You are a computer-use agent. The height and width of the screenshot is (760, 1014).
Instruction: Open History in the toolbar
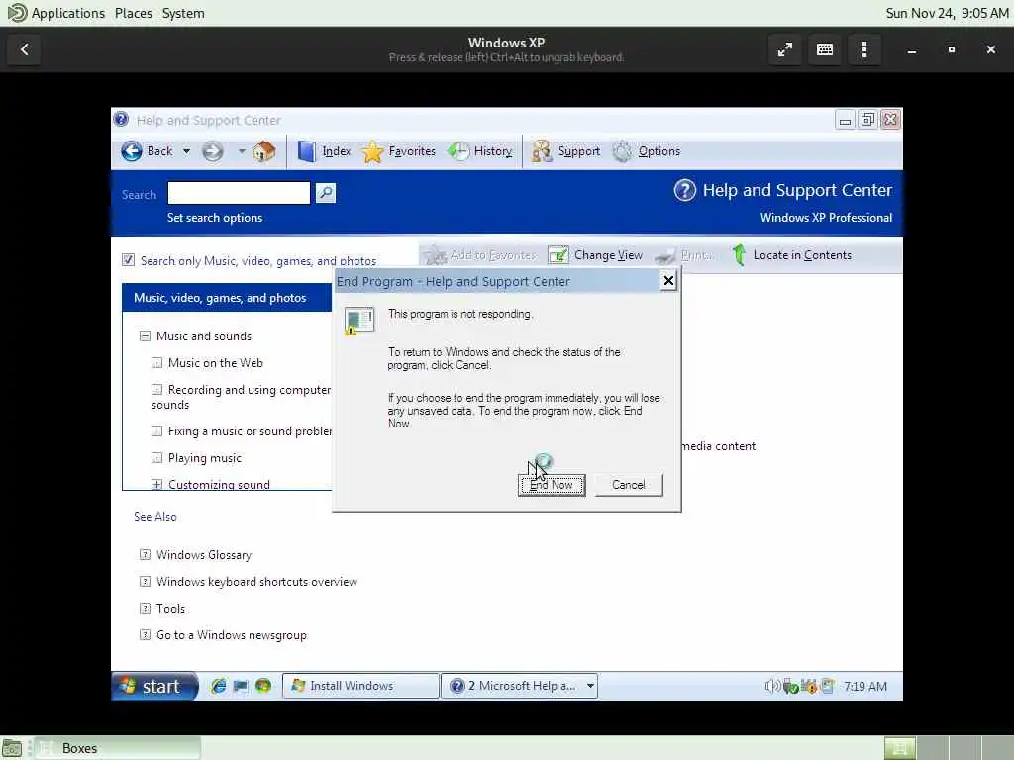click(x=480, y=151)
